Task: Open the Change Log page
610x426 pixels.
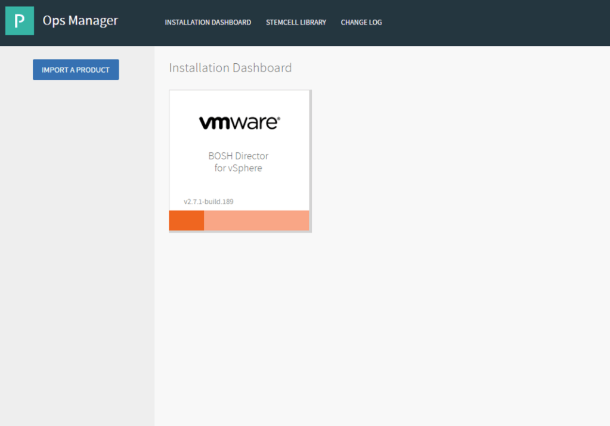Action: click(361, 23)
